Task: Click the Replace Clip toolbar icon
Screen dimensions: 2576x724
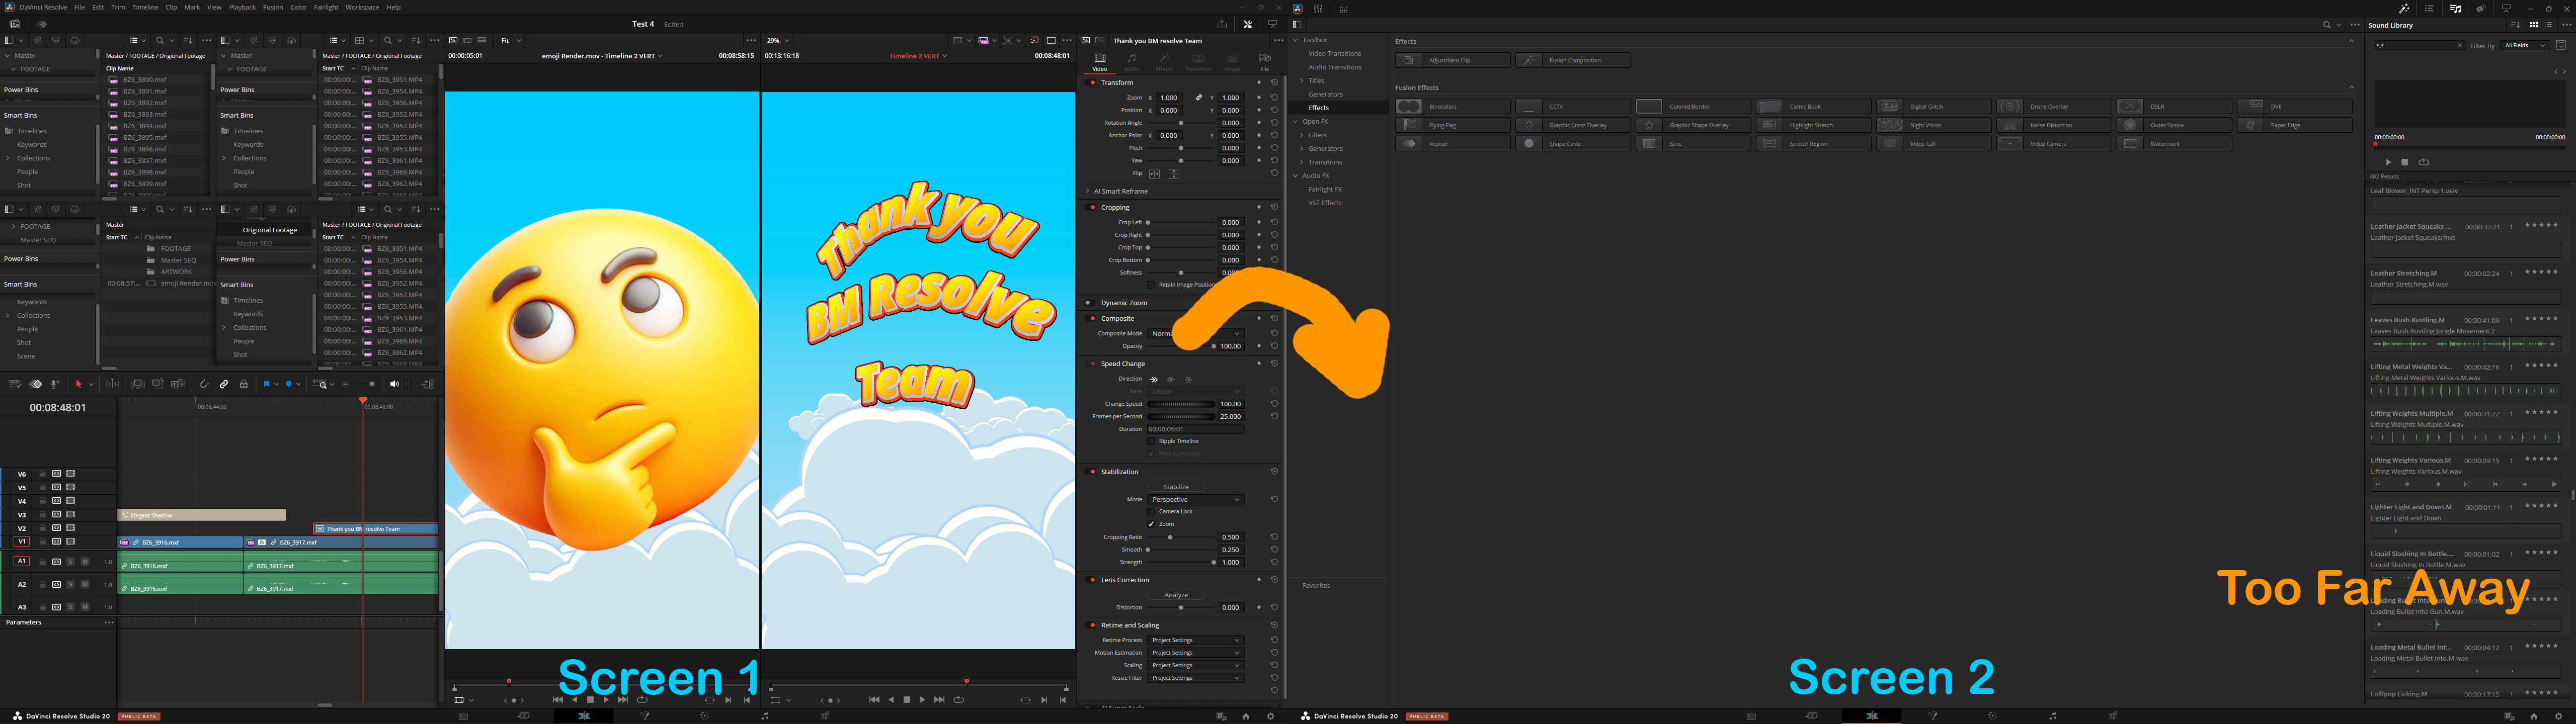Action: pos(178,384)
